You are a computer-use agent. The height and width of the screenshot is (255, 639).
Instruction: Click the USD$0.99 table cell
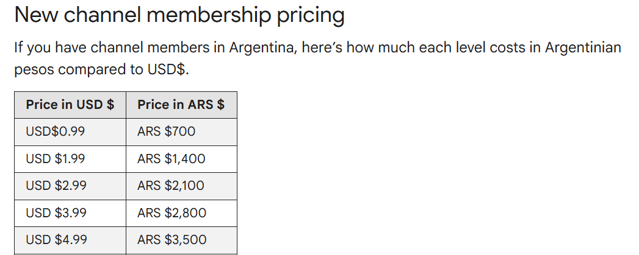pos(56,131)
